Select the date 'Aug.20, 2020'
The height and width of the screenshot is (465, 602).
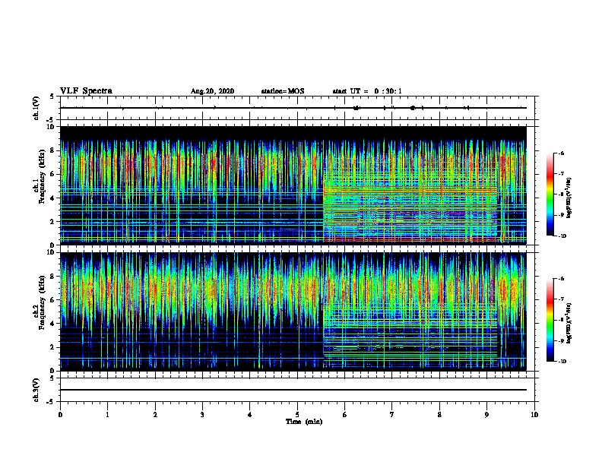pos(212,91)
